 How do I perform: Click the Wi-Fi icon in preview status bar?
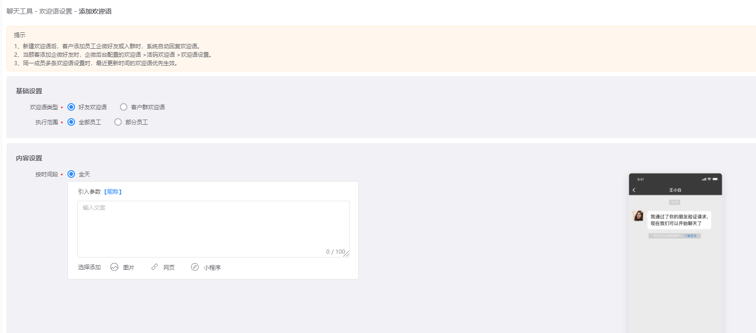point(709,179)
